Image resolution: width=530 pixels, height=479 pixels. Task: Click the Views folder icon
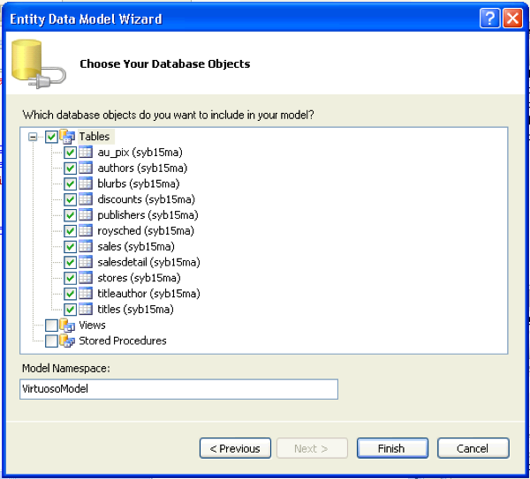coord(67,326)
